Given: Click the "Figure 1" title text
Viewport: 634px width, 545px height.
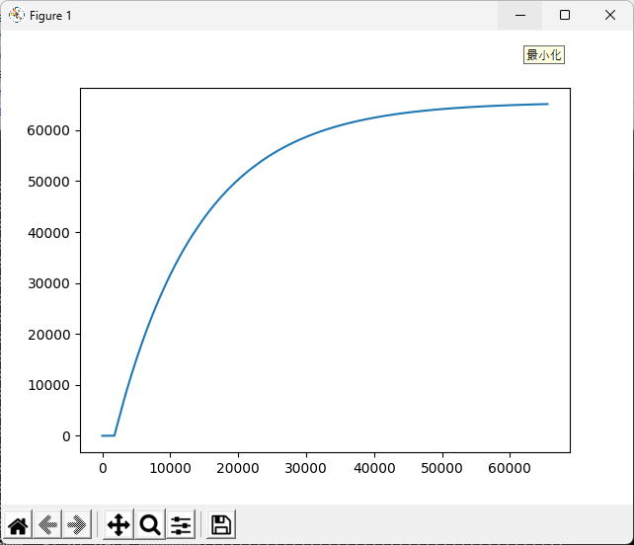Looking at the screenshot, I should [x=50, y=16].
